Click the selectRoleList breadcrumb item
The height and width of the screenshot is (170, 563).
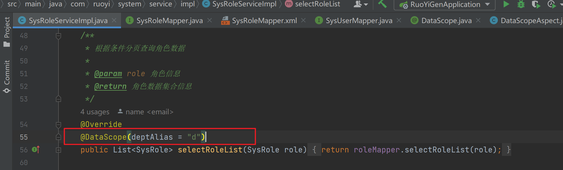317,4
